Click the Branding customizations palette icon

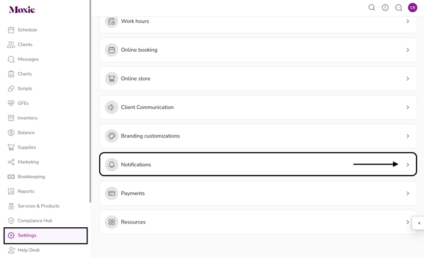112,136
